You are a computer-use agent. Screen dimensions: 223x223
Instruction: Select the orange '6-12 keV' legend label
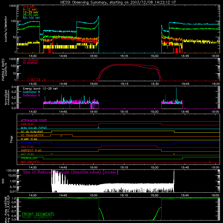[x=30, y=9]
